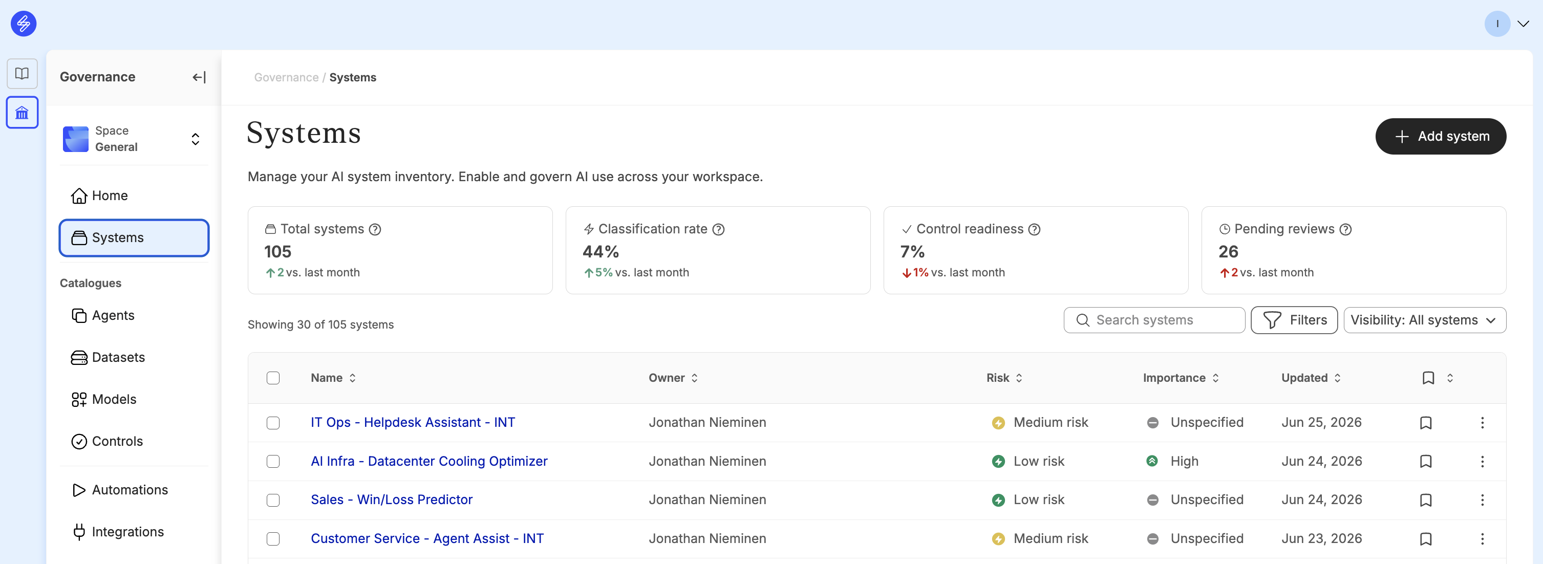Image resolution: width=1543 pixels, height=564 pixels.
Task: Bookmark the Customer Service Agent Assist row
Action: 1426,539
